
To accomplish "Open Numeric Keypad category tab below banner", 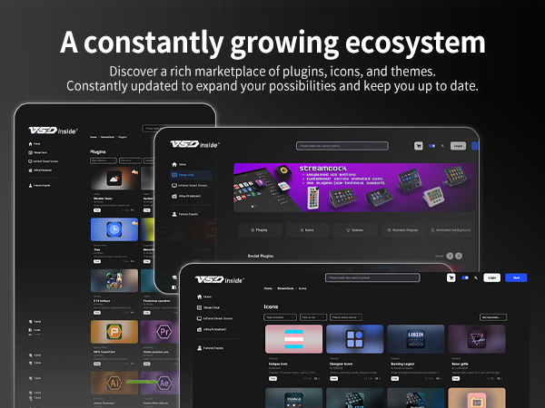I will pyautogui.click(x=402, y=230).
